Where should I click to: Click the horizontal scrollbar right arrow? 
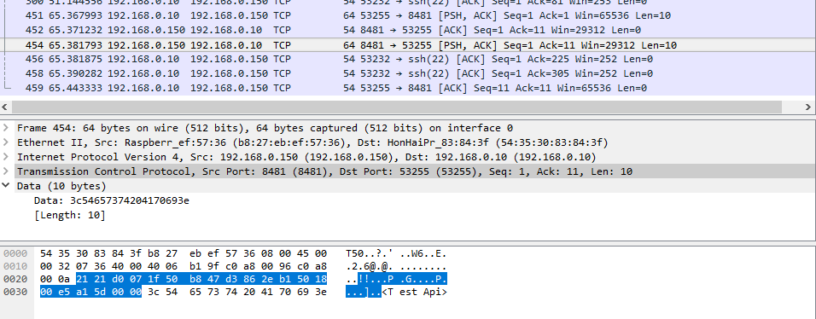pos(808,107)
